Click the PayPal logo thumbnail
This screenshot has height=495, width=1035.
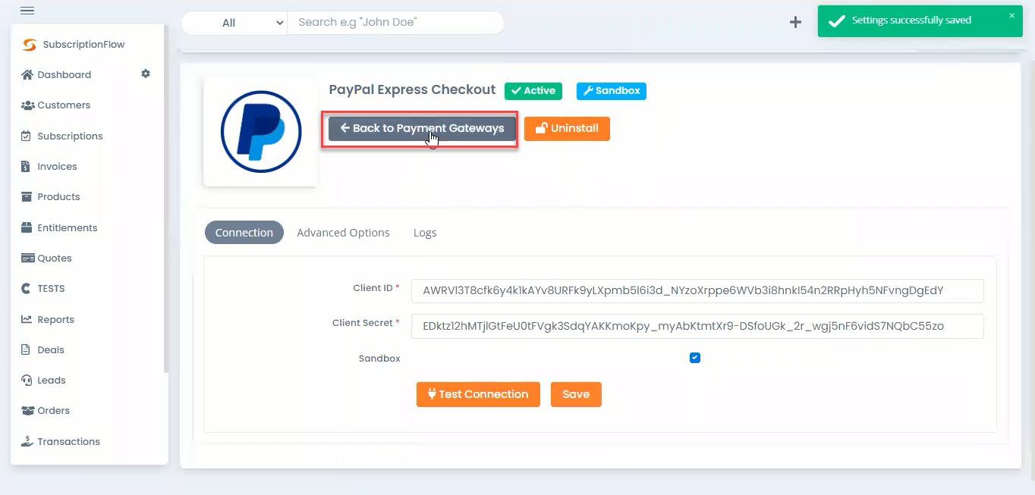260,132
